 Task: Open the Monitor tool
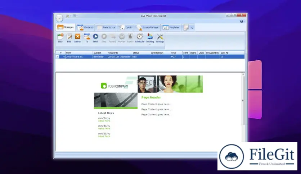[121, 38]
